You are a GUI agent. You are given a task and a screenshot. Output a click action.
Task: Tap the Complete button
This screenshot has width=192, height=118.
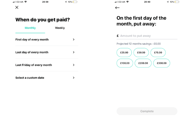pos(147,111)
